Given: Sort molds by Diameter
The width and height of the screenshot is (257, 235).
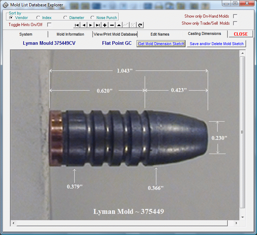Looking at the screenshot, I should (x=65, y=18).
